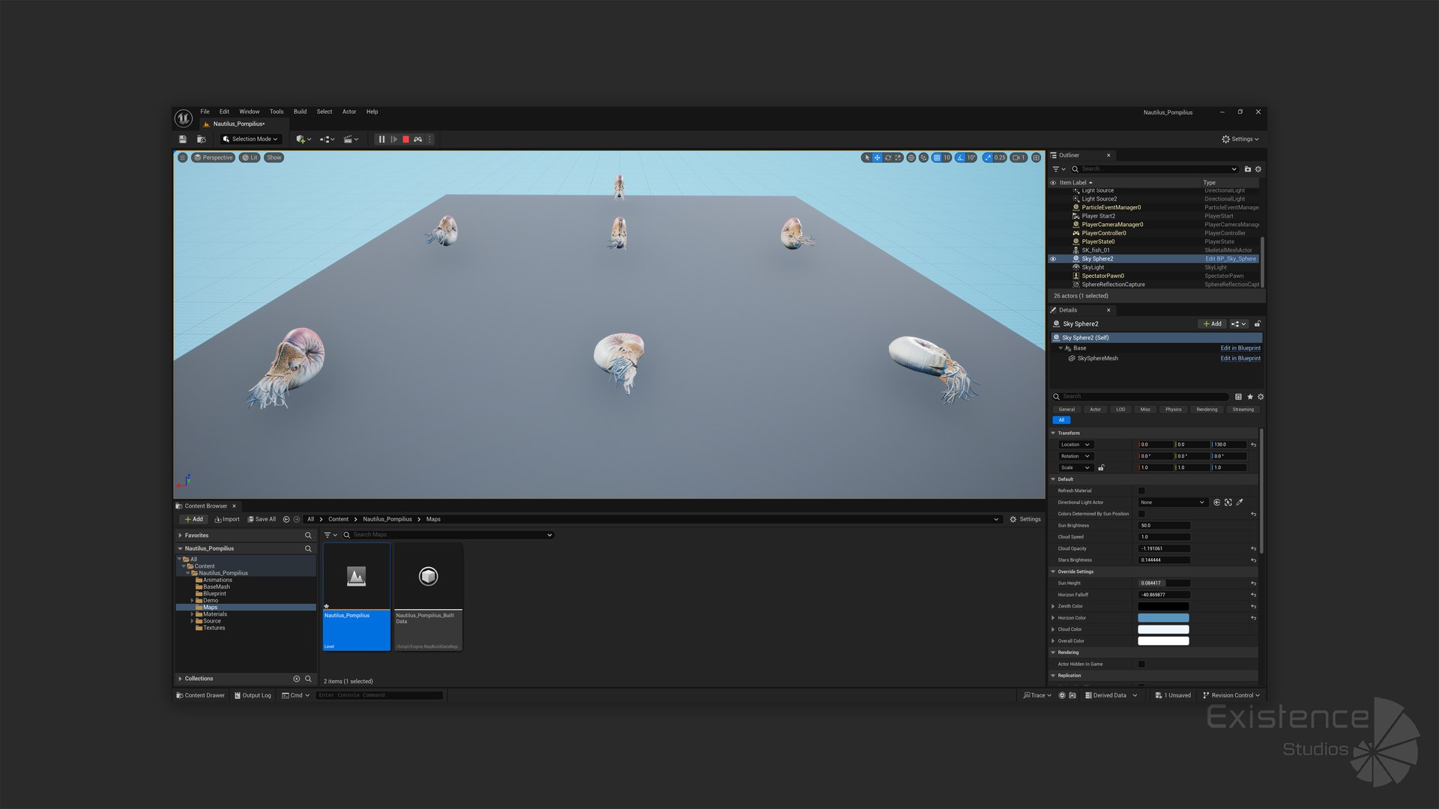This screenshot has width=1439, height=809.
Task: Click the possess player gamepad icon
Action: pos(418,139)
